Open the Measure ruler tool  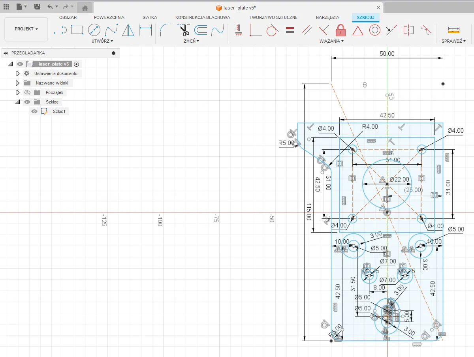click(x=454, y=30)
